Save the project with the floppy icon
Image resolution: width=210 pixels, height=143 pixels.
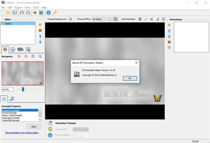[x=15, y=13]
